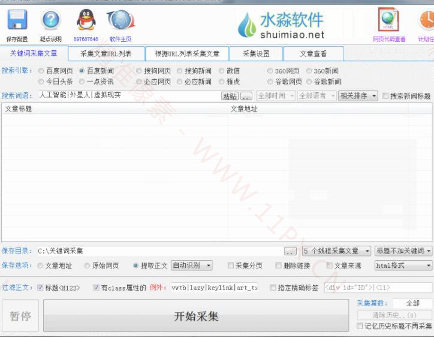Switch to the 采集文章URL列表 tab
Screen dimensions: 434x338
106,54
